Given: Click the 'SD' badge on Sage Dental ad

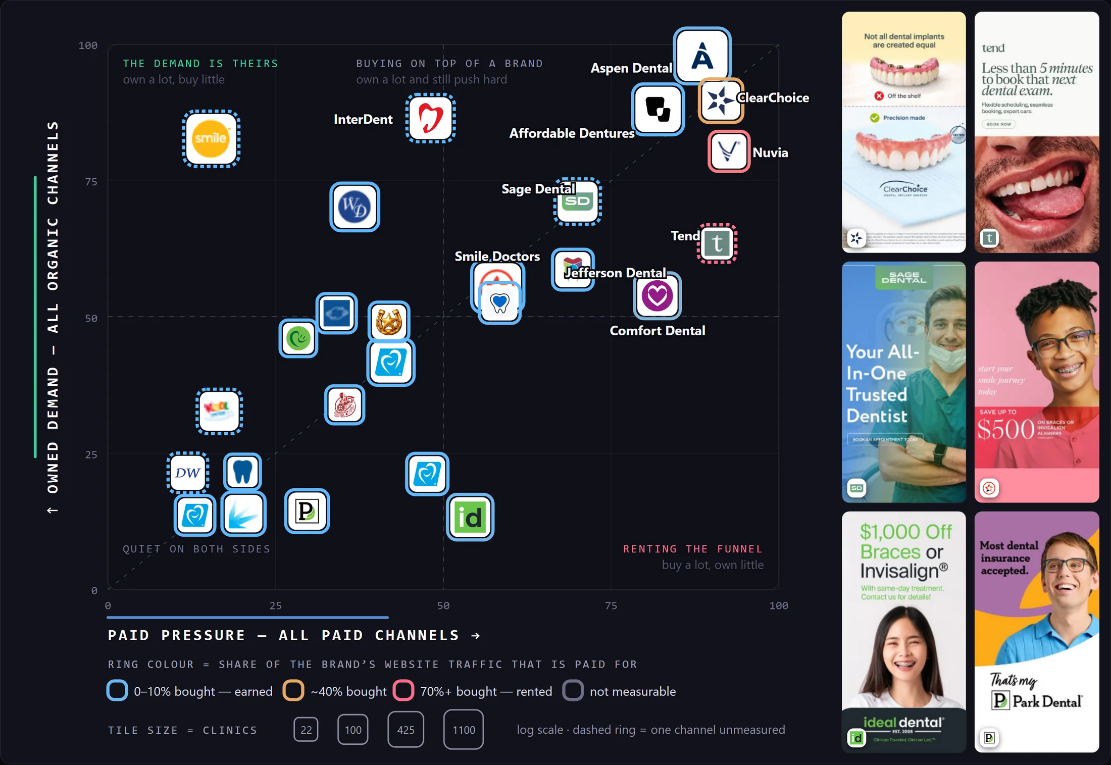Looking at the screenshot, I should pyautogui.click(x=856, y=488).
